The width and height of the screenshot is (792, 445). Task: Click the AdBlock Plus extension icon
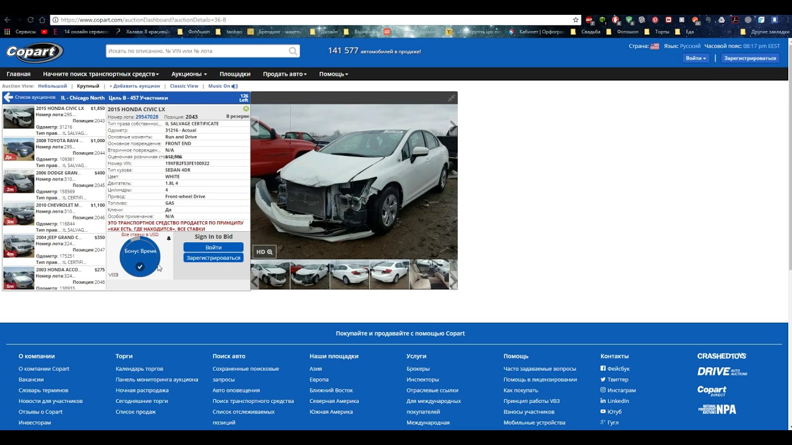tap(589, 20)
